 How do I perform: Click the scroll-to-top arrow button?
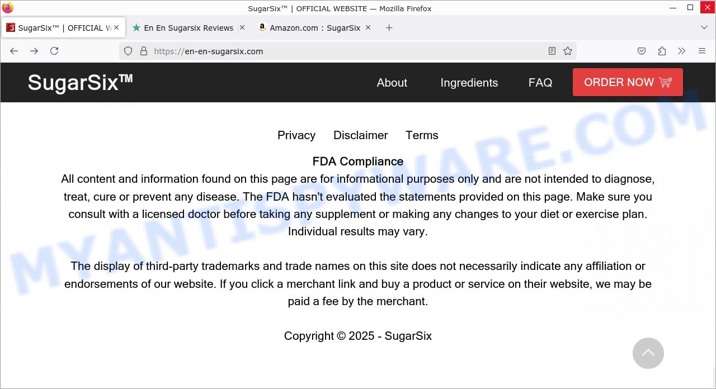click(648, 353)
